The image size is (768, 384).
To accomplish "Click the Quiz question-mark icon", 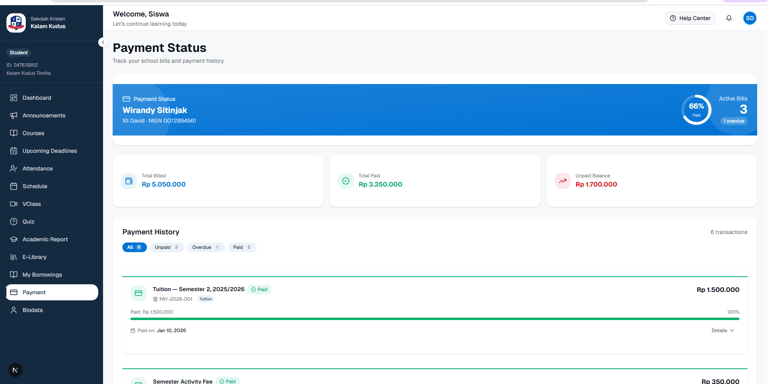I will pyautogui.click(x=14, y=222).
